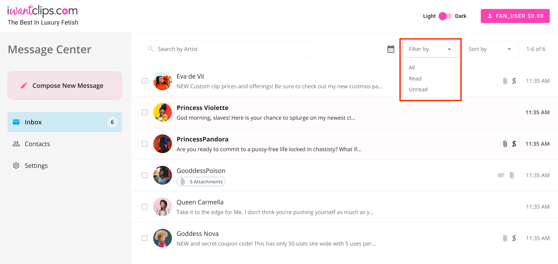
Task: Click the Inbox envelope icon
Action: (16, 122)
